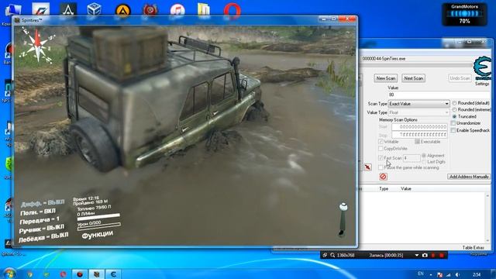Open the VirtualBox desktop shortcut
Image resolution: width=496 pixels, height=279 pixels.
94,9
